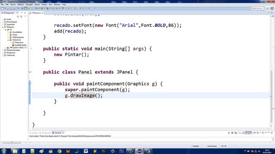This screenshot has width=275, height=154.
Task: Open Google Chrome from the taskbar
Action: (x=59, y=151)
